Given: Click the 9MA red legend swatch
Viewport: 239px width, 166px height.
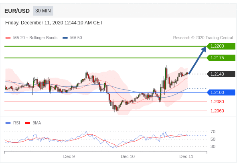Looking at the screenshot, I should click(27, 123).
